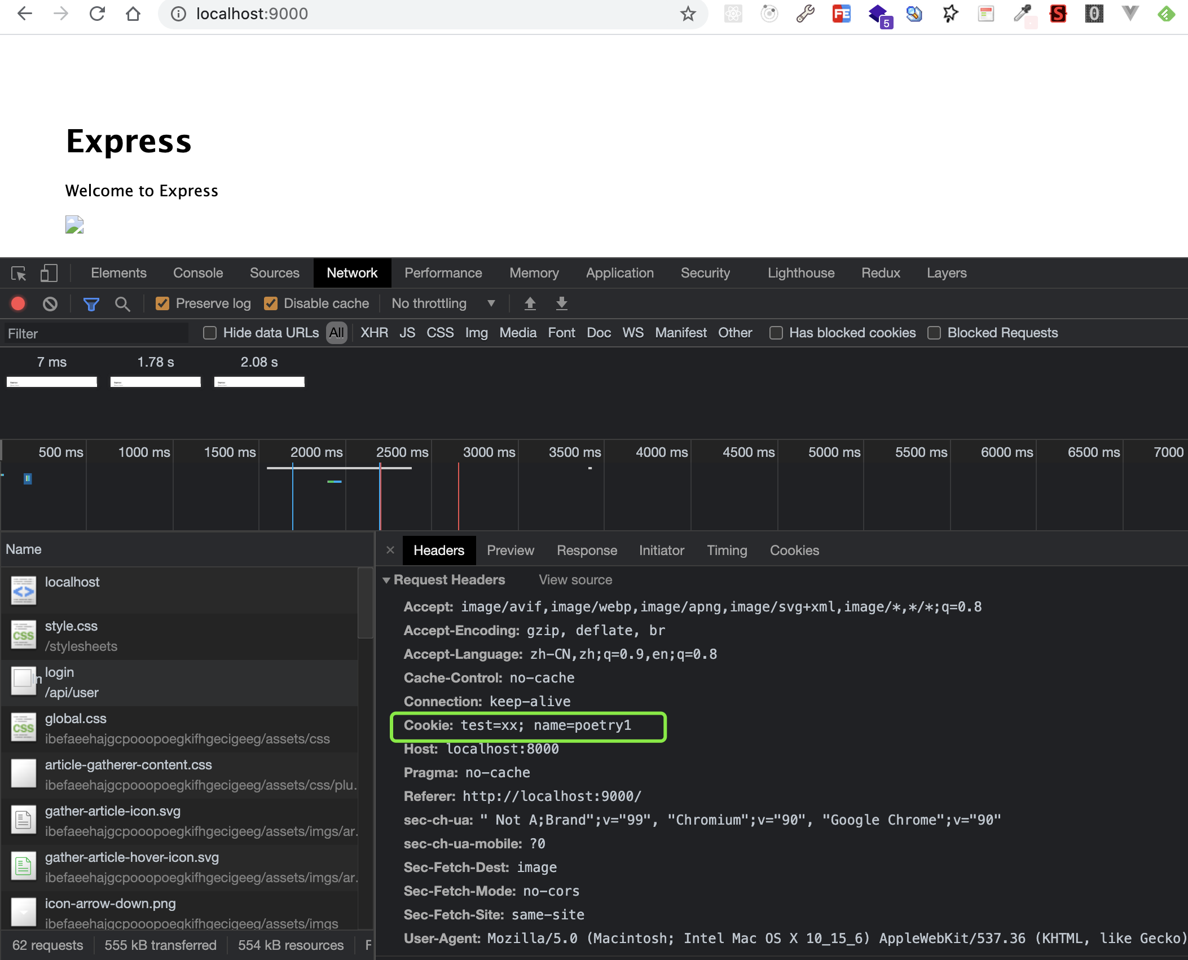The height and width of the screenshot is (960, 1188).
Task: Enable the Hide data URLs checkbox
Action: 210,333
